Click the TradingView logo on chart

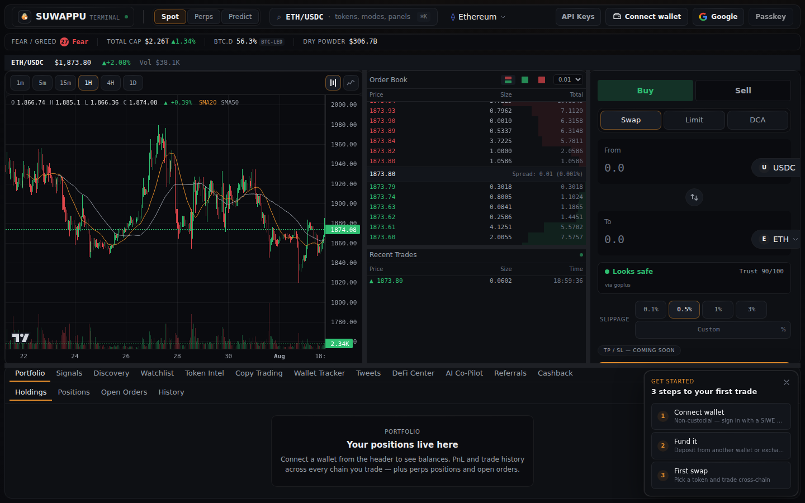click(21, 338)
